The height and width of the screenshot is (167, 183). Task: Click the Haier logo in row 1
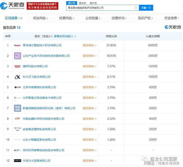18,45
